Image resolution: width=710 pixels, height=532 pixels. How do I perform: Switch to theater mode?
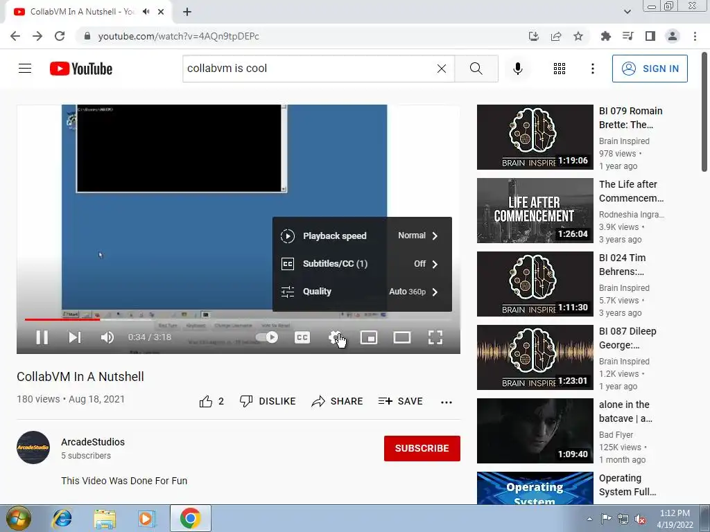[x=402, y=337]
